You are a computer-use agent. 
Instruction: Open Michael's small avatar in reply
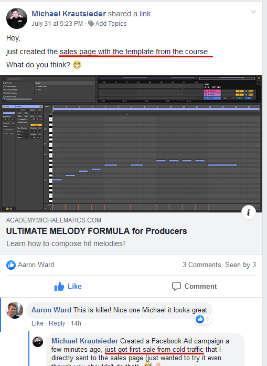pos(38,342)
